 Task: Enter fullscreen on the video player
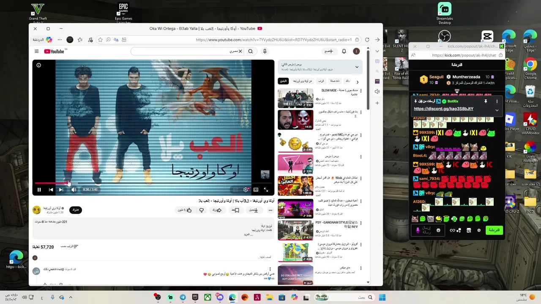[266, 190]
